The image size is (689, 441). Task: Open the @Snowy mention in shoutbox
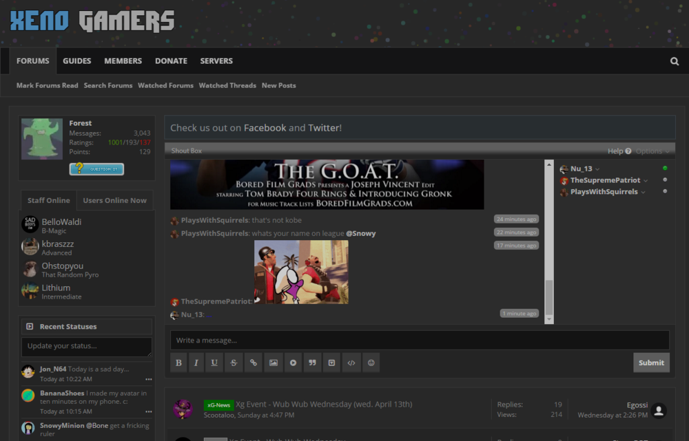[361, 233]
